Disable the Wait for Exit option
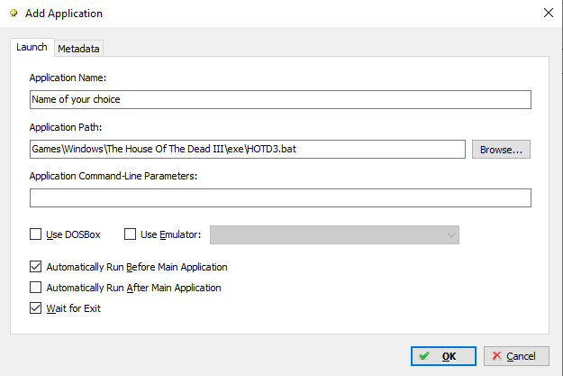This screenshot has height=376, width=563. [x=35, y=308]
